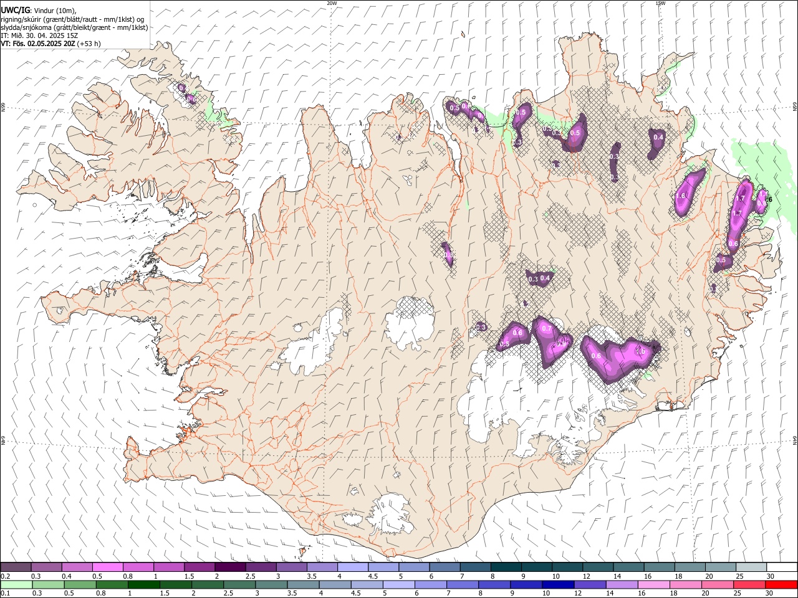Select dark teal upper swatch between 8 and 9

pos(506,567)
